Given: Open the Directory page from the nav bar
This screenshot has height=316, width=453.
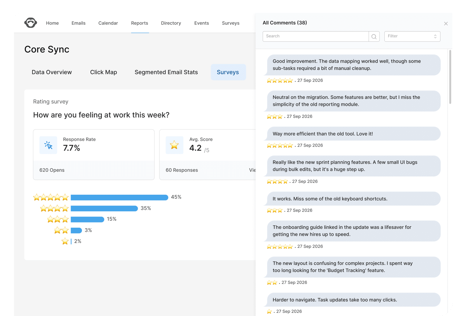Looking at the screenshot, I should pos(171,23).
